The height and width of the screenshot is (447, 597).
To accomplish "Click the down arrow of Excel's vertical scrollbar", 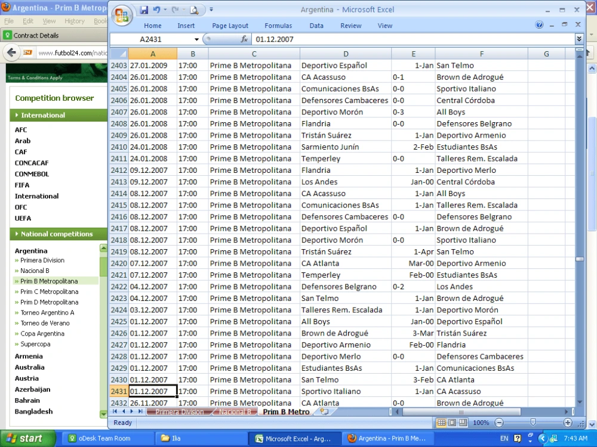I will coord(580,402).
